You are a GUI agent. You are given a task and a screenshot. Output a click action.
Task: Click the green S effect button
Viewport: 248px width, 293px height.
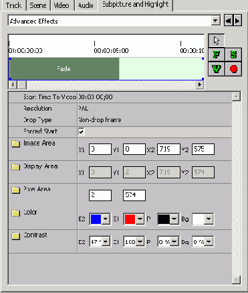(233, 54)
